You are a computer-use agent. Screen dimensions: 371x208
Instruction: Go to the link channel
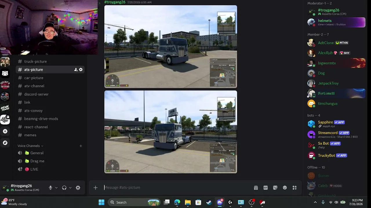point(50,102)
